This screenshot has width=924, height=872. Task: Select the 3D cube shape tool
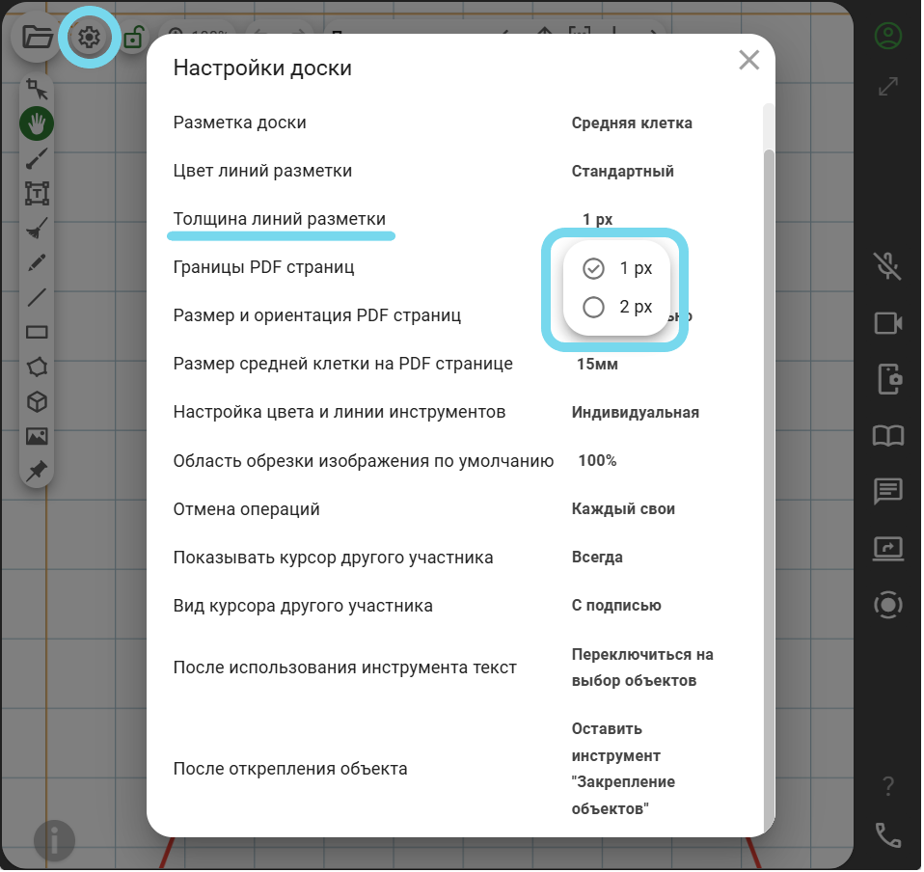(x=37, y=401)
